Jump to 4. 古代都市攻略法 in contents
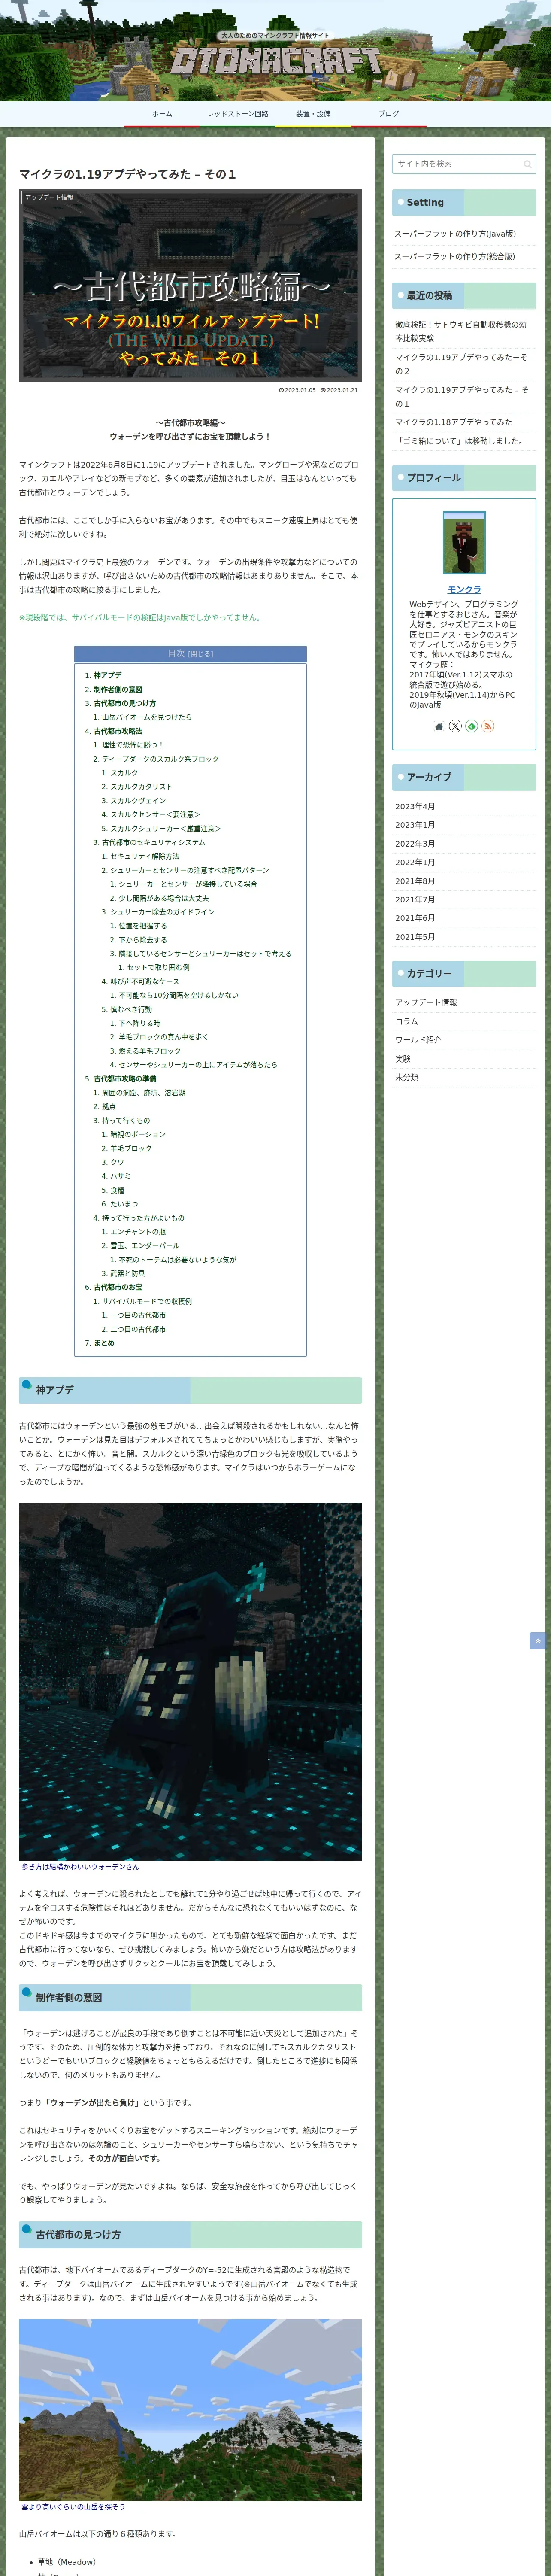551x2576 pixels. [118, 732]
